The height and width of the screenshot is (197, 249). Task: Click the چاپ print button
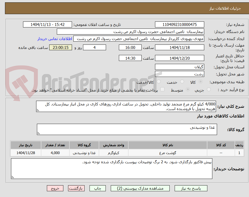[x=98, y=188]
